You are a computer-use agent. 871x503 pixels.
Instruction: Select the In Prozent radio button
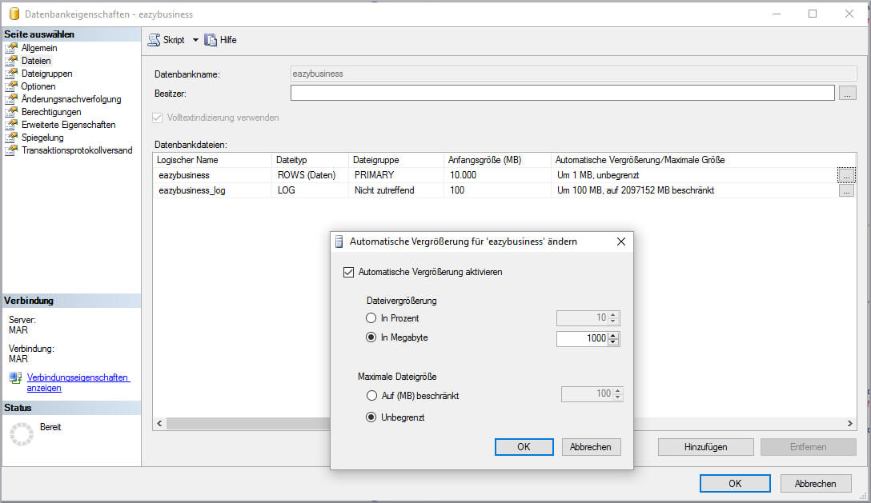[x=371, y=318]
